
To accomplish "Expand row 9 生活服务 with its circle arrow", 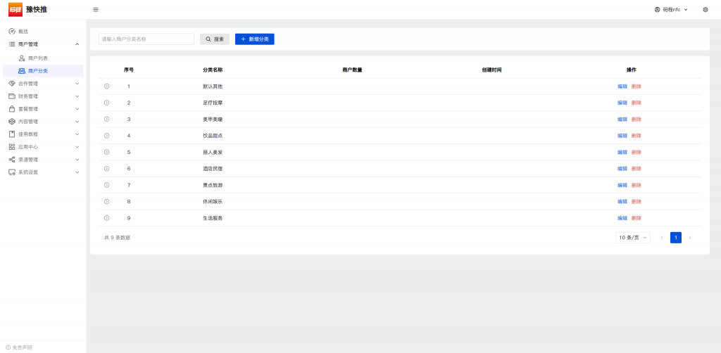I will [x=107, y=218].
